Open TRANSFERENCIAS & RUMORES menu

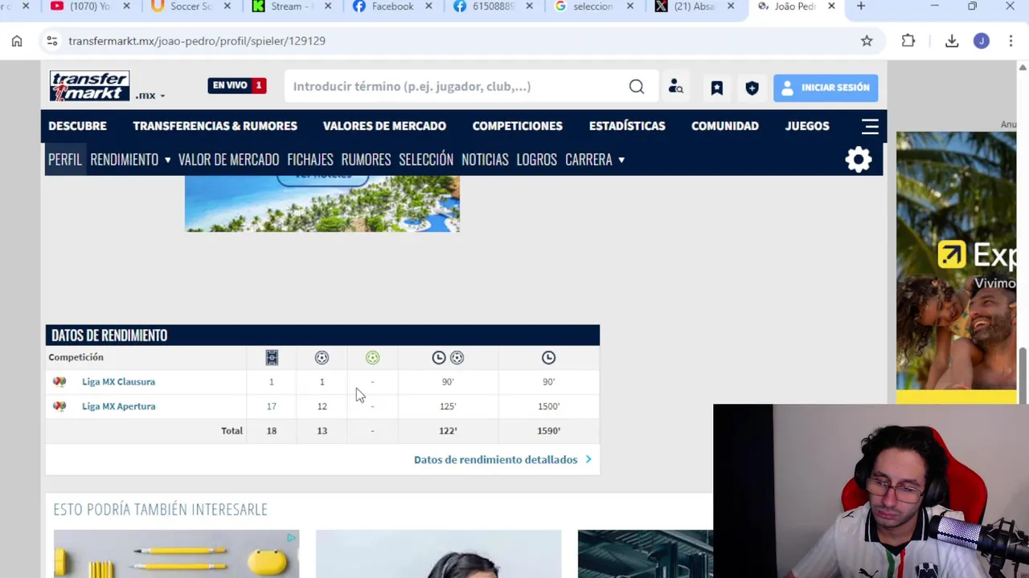click(x=215, y=126)
